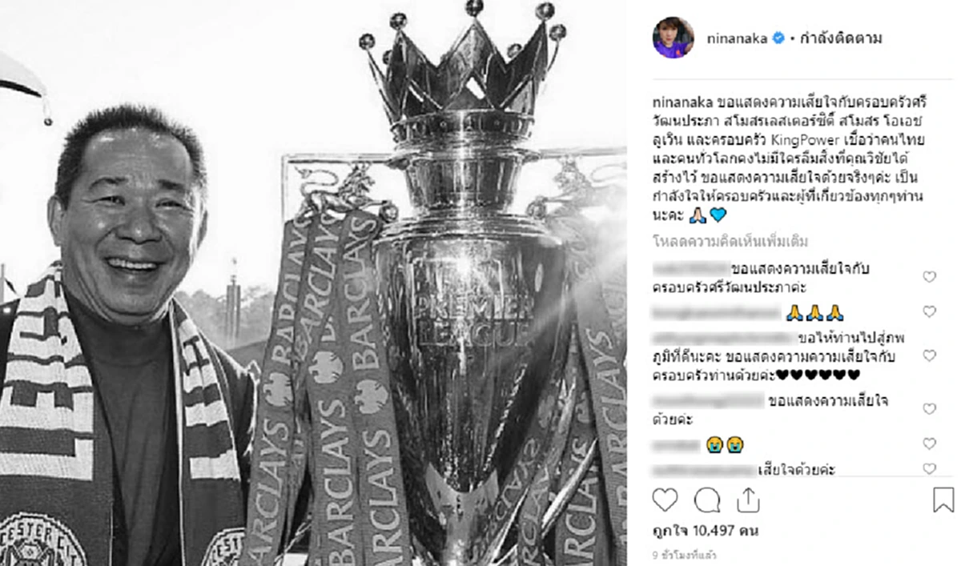
Task: Save the post with the bookmark icon
Action: coord(943,500)
